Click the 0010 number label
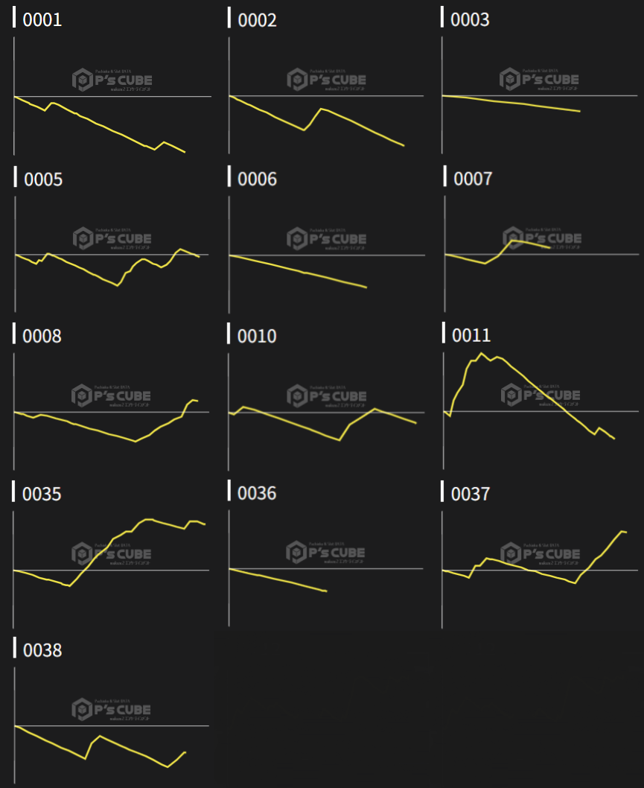Screen dimensions: 644x788 tap(257, 336)
